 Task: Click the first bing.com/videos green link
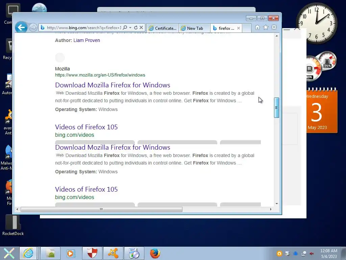[75, 135]
